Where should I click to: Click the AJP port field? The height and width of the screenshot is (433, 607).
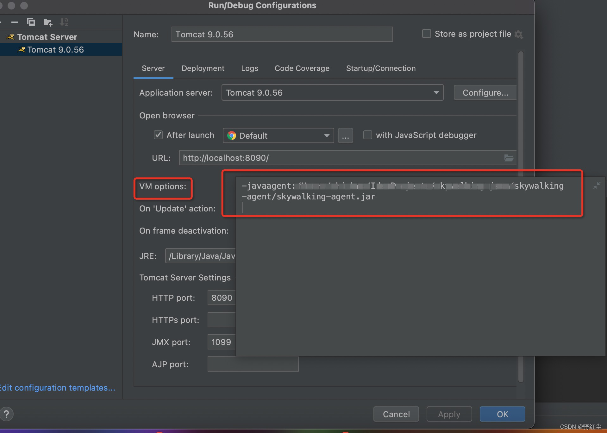(x=253, y=364)
